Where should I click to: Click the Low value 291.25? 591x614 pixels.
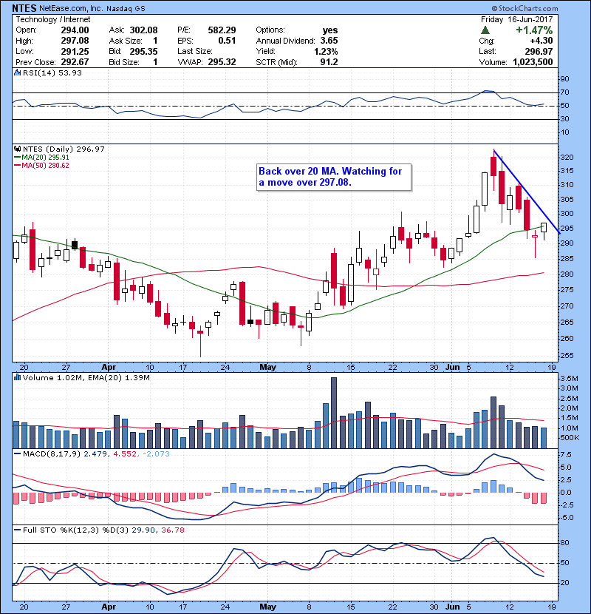[75, 51]
